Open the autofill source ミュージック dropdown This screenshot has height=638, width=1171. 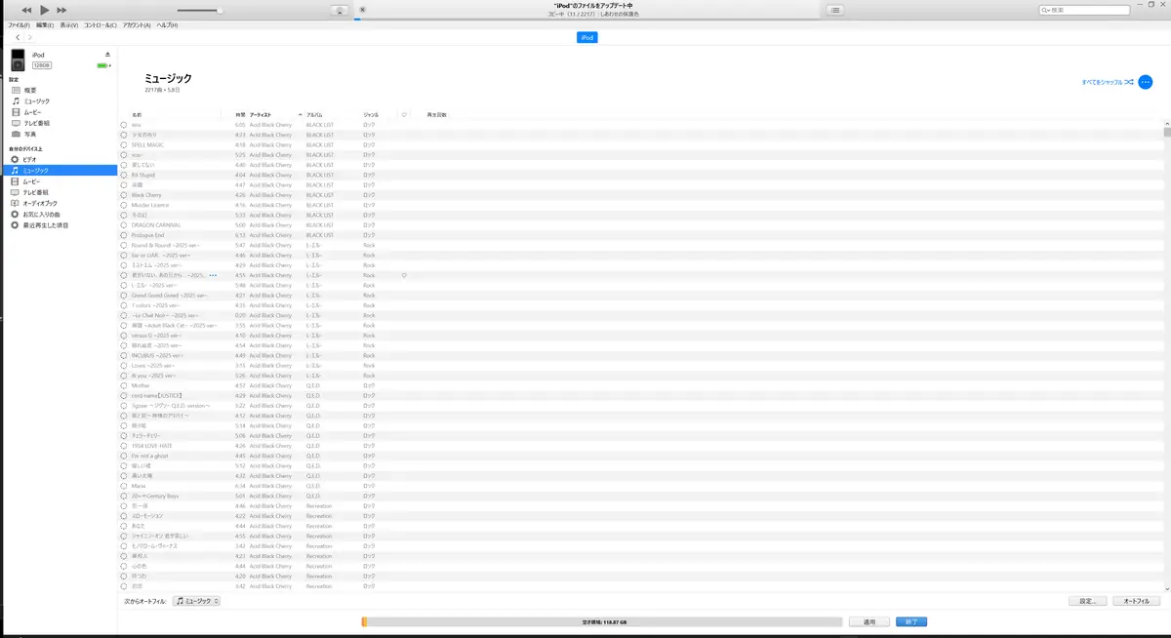click(x=197, y=601)
